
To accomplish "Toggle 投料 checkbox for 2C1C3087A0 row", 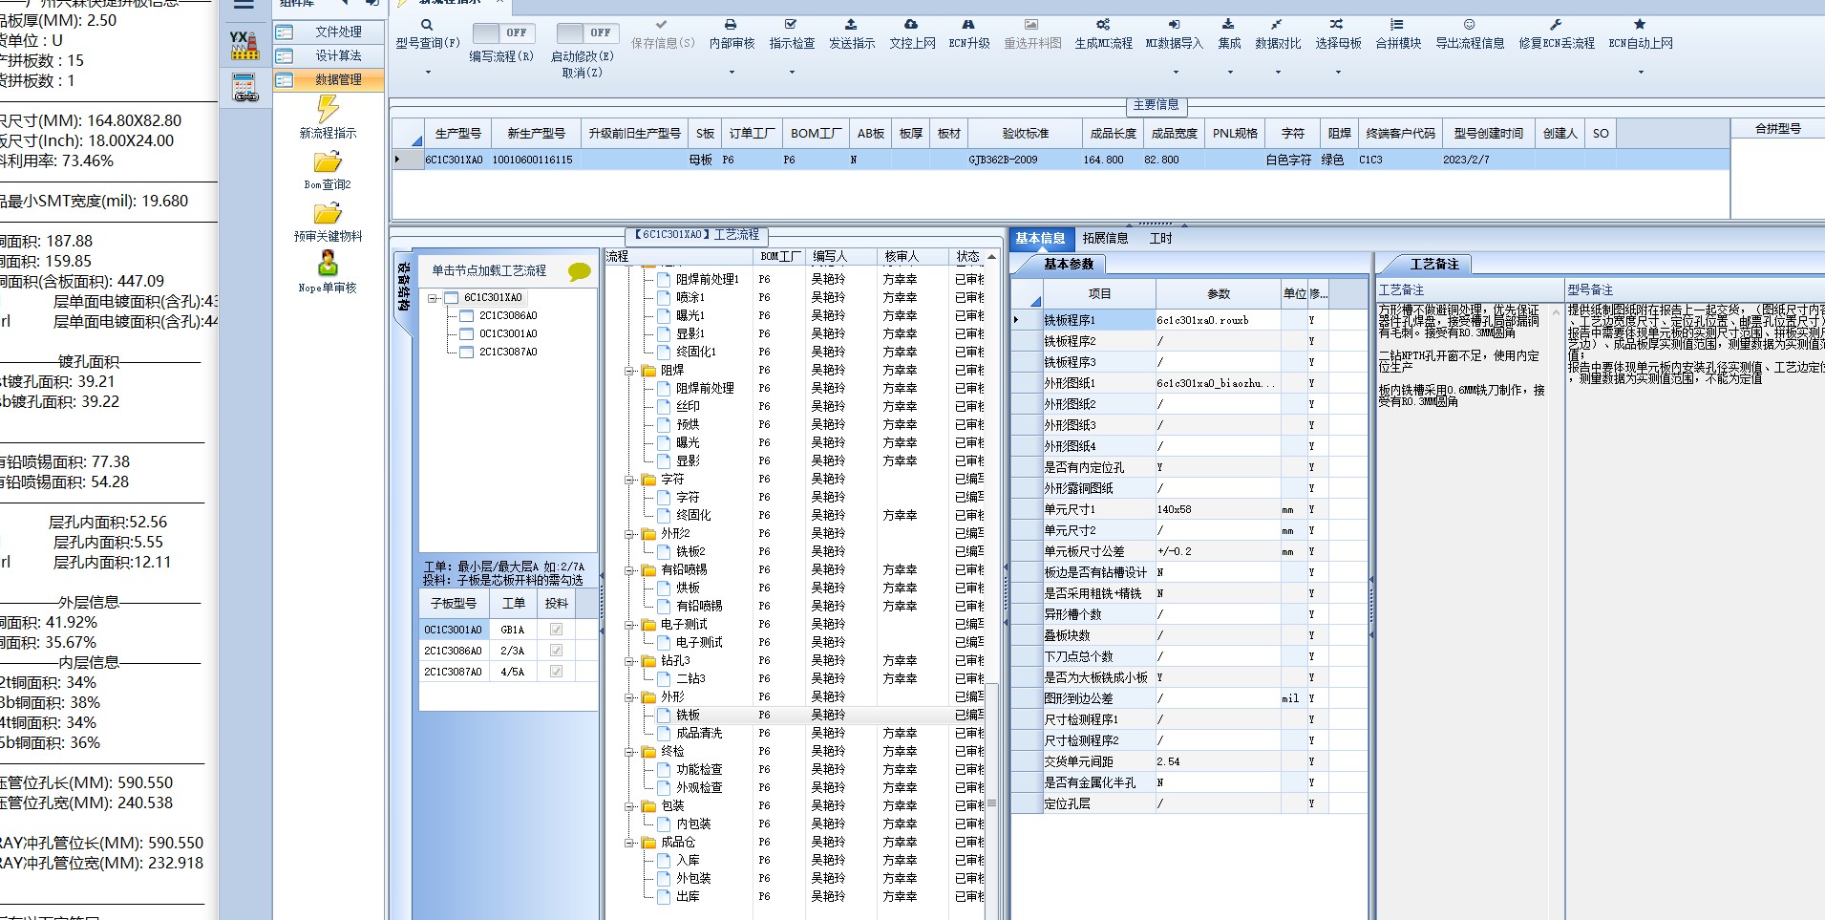I will tap(556, 672).
